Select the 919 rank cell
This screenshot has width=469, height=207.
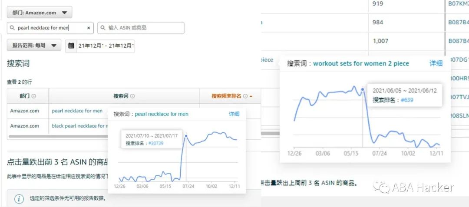[x=378, y=4]
